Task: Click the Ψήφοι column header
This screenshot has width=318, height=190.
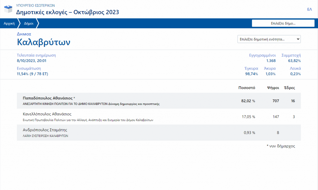Action: [273, 88]
